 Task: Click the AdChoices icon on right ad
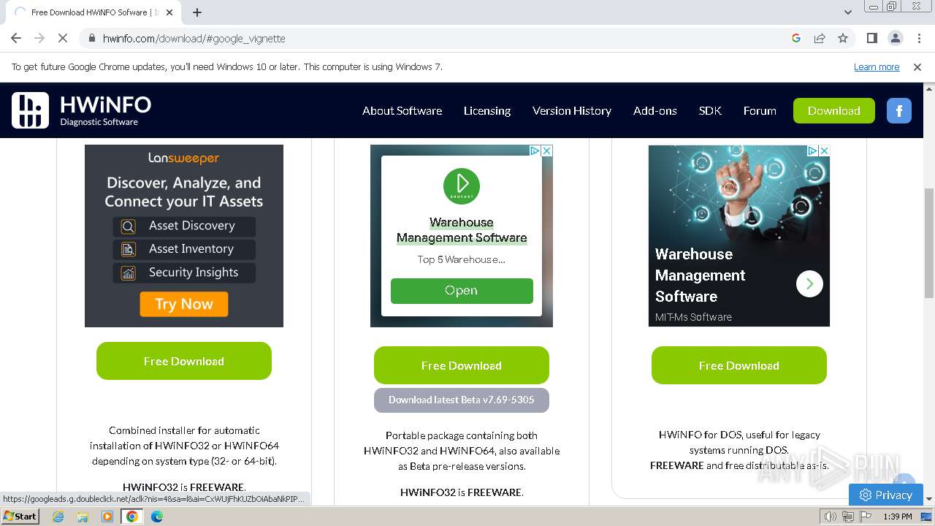pyautogui.click(x=812, y=150)
